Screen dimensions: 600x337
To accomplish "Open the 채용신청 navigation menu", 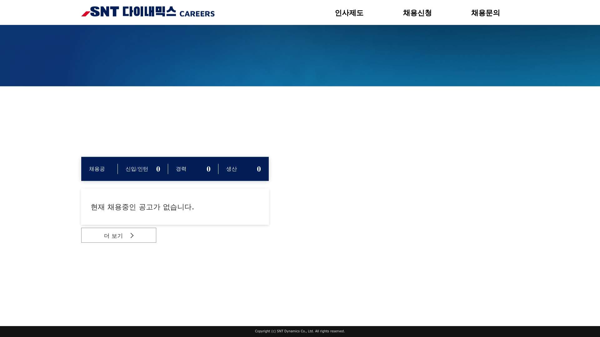I will click(x=417, y=13).
